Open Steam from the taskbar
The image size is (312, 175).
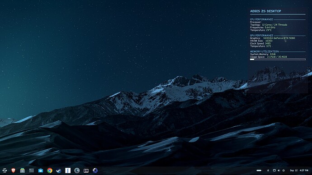(x=59, y=170)
